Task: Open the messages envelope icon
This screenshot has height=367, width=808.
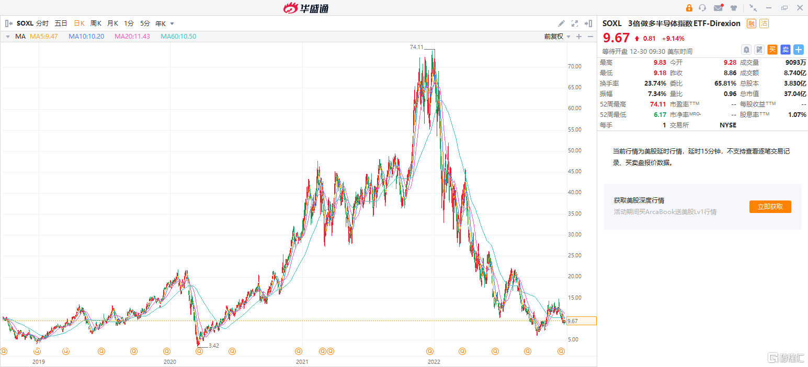Action: point(718,8)
